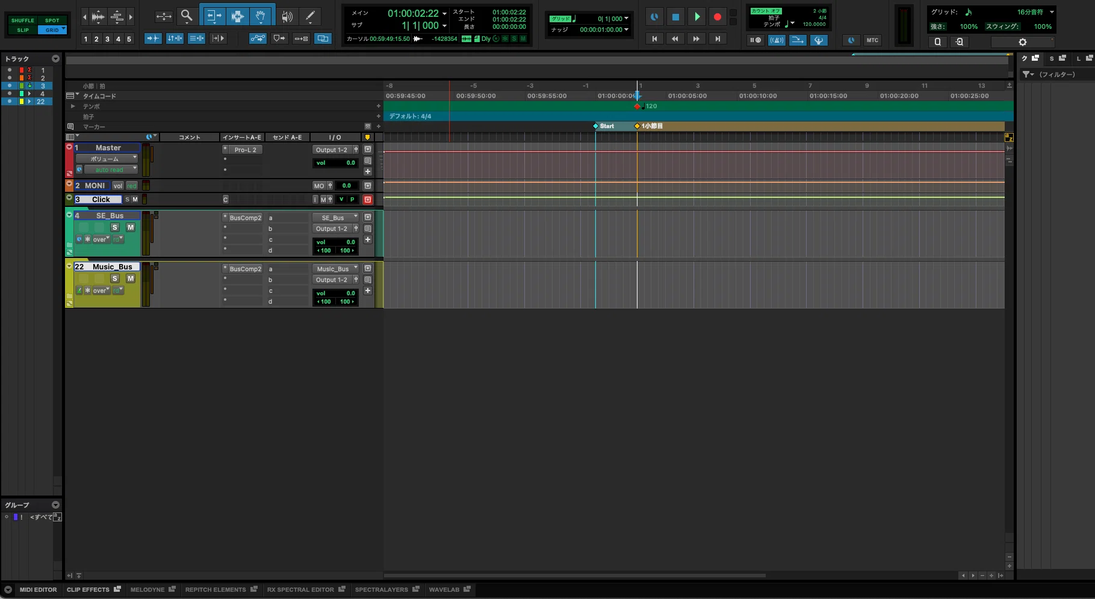This screenshot has height=599, width=1095.
Task: Recall zoom preset 3
Action: click(x=107, y=39)
